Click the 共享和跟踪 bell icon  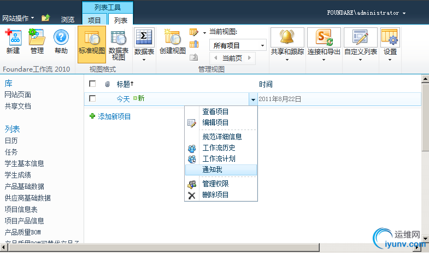click(287, 37)
